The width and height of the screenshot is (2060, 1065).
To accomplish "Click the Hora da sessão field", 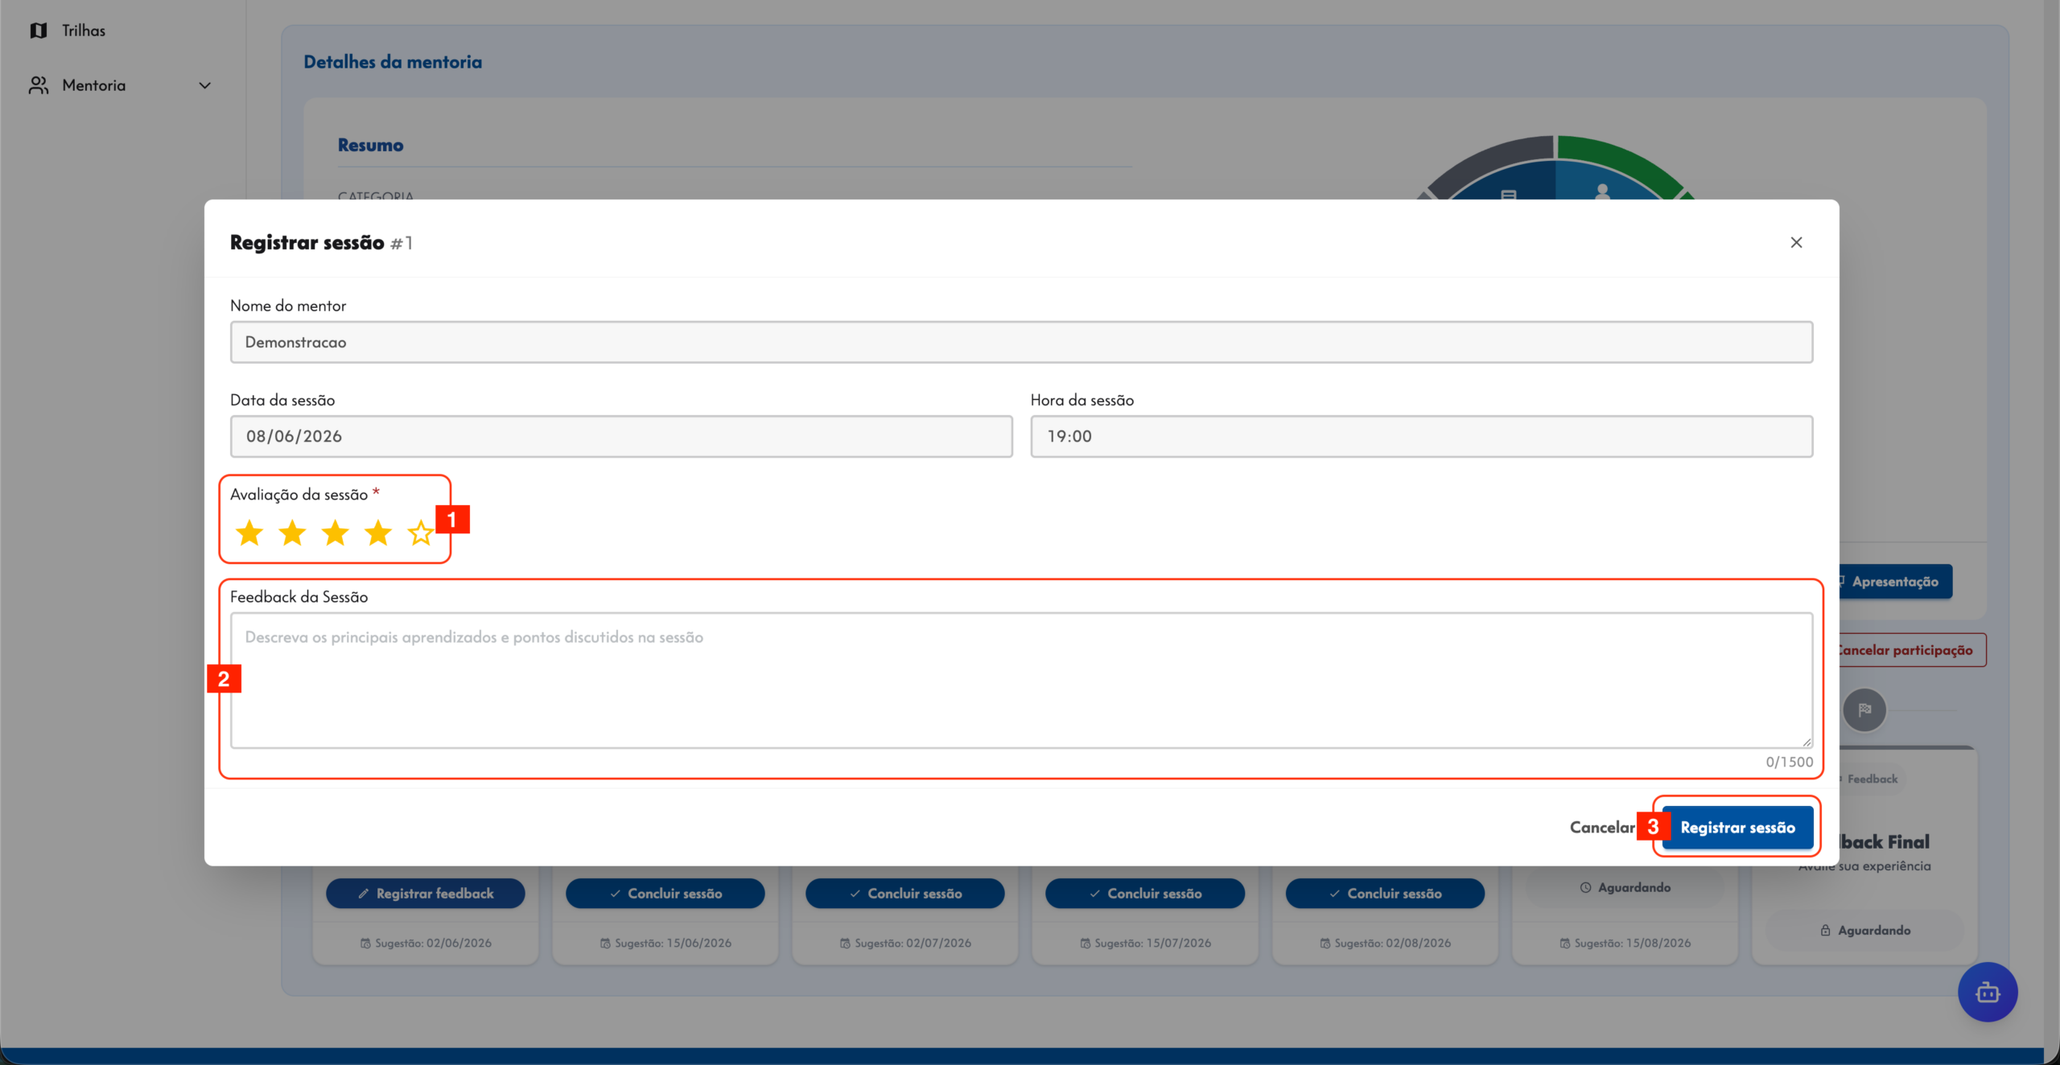I will [x=1421, y=436].
